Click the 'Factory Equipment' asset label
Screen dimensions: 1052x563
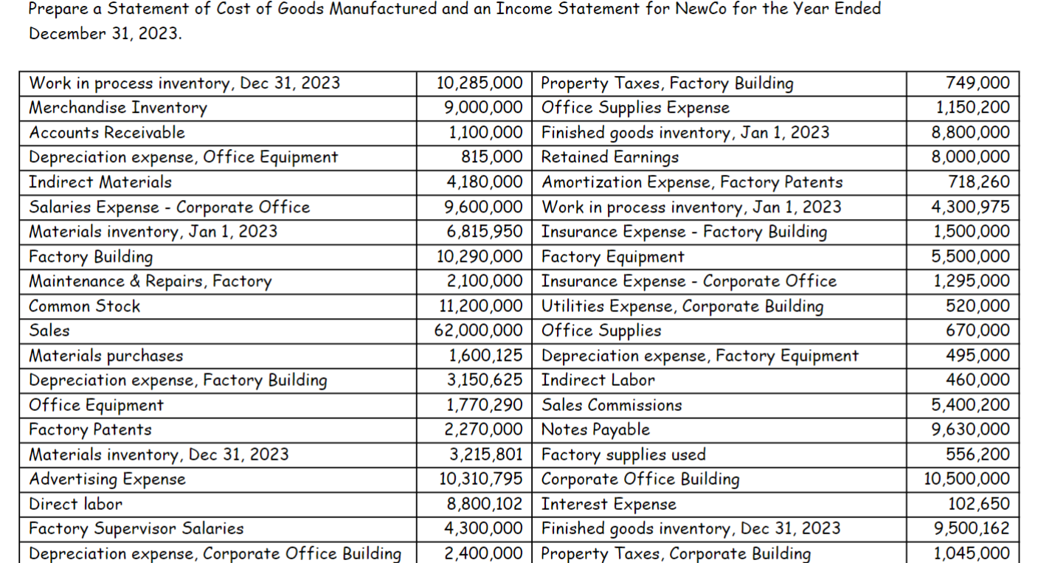point(612,257)
